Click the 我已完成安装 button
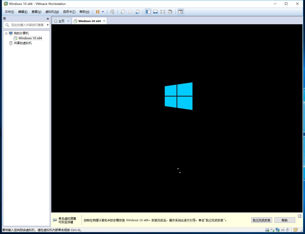 [262, 220]
